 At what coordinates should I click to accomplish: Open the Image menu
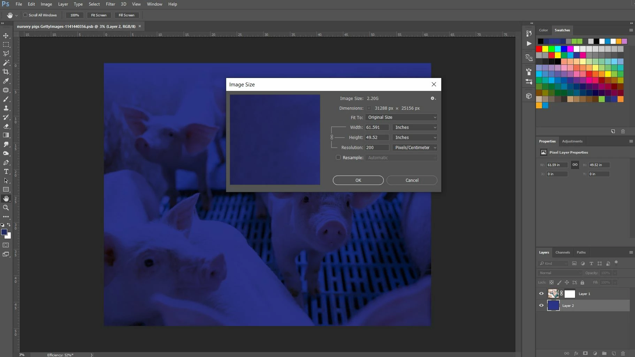[46, 4]
